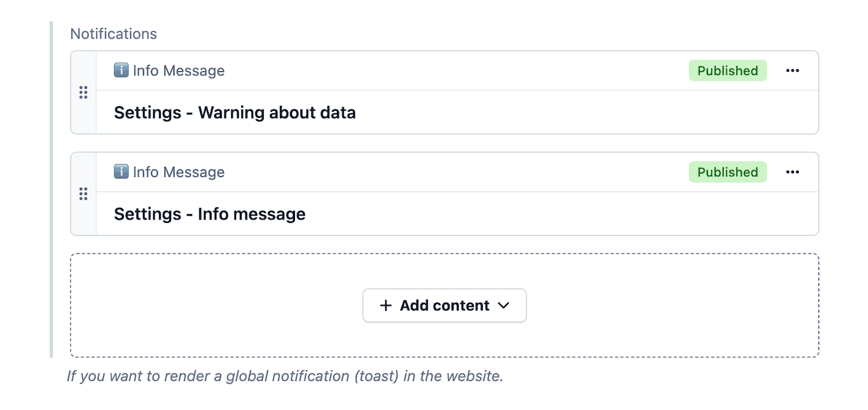
Task: Open the three-dot menu for Settings - Info message
Action: tap(792, 172)
